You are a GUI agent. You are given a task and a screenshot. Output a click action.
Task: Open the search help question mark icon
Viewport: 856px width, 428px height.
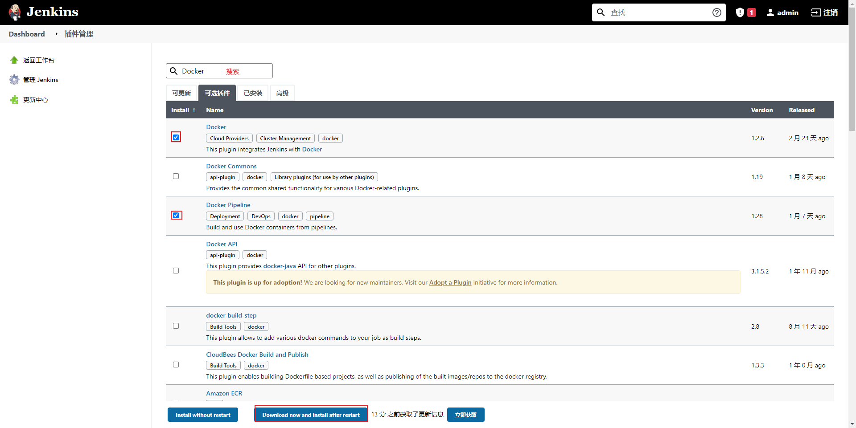pyautogui.click(x=716, y=12)
